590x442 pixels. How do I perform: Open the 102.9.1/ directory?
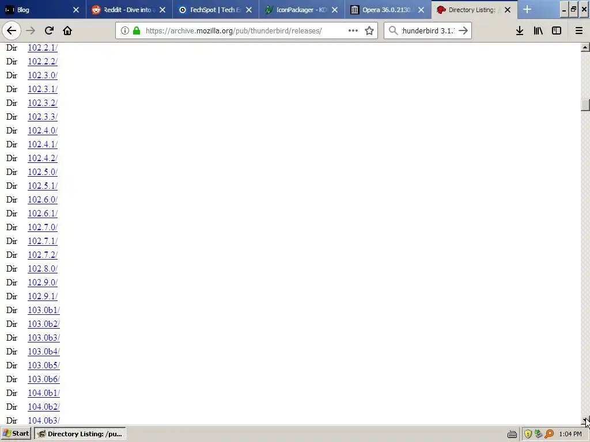43,296
